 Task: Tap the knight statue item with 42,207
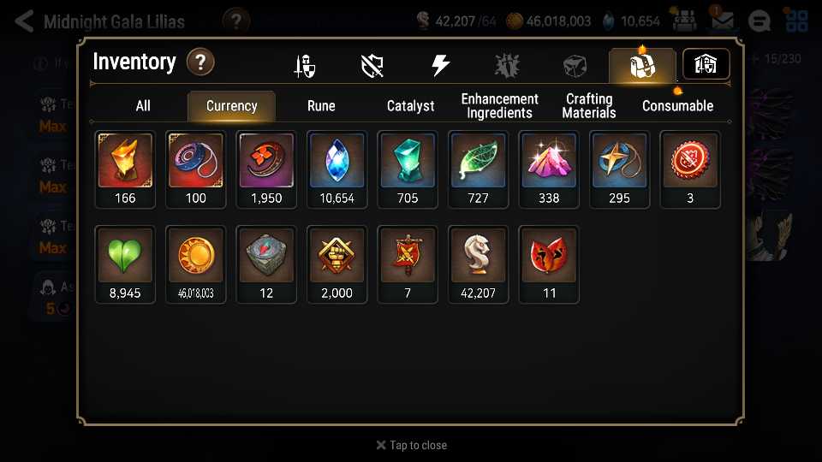point(478,264)
